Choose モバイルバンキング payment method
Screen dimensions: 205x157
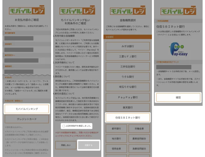coord(27,109)
